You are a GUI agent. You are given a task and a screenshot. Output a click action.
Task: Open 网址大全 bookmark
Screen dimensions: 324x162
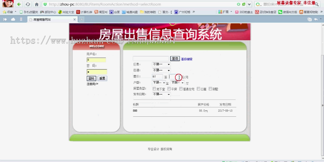click(66, 12)
